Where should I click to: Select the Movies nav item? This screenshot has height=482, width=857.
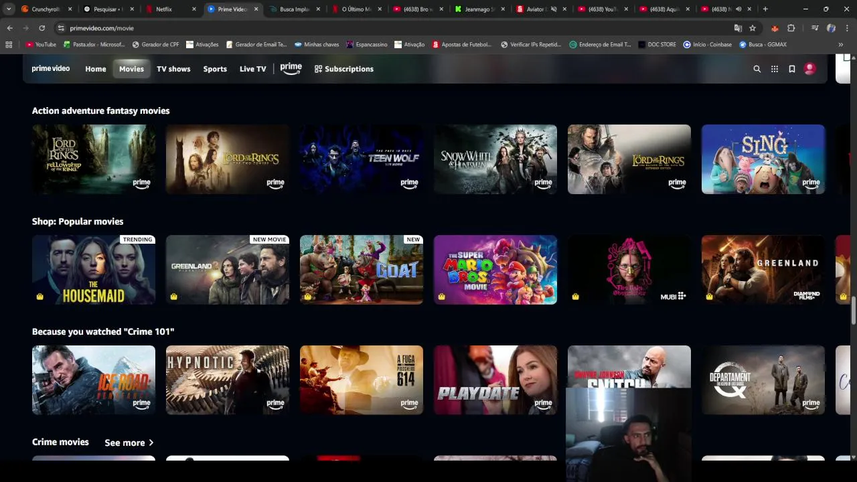click(131, 69)
